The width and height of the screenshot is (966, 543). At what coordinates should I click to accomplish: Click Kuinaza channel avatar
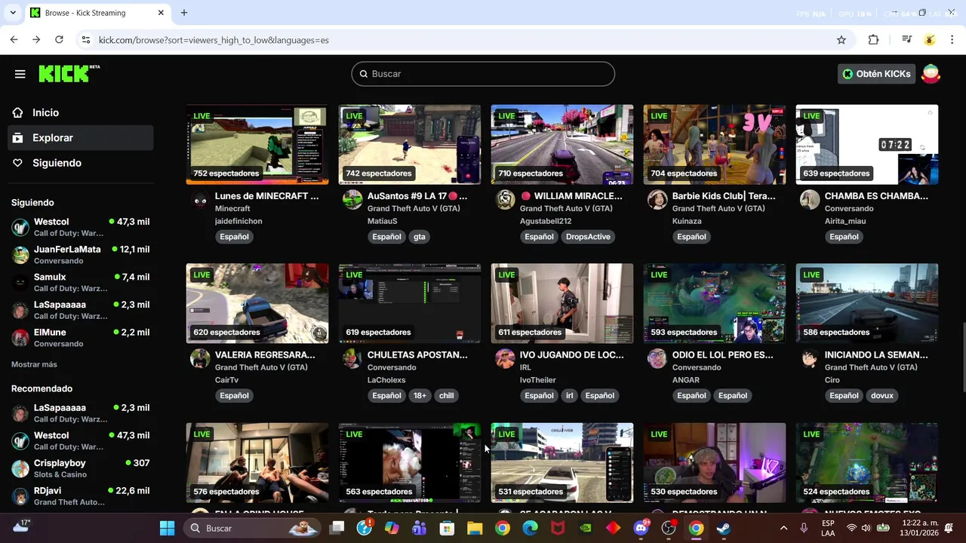click(x=657, y=200)
